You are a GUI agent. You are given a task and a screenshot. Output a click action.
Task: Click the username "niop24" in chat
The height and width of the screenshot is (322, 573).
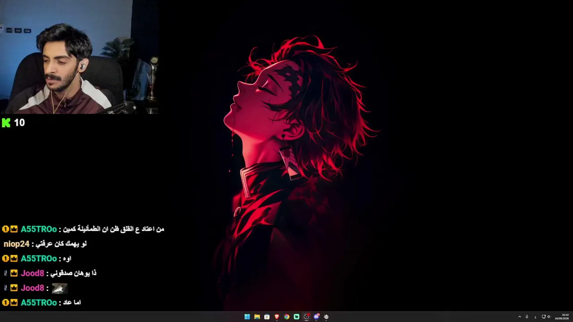(17, 244)
